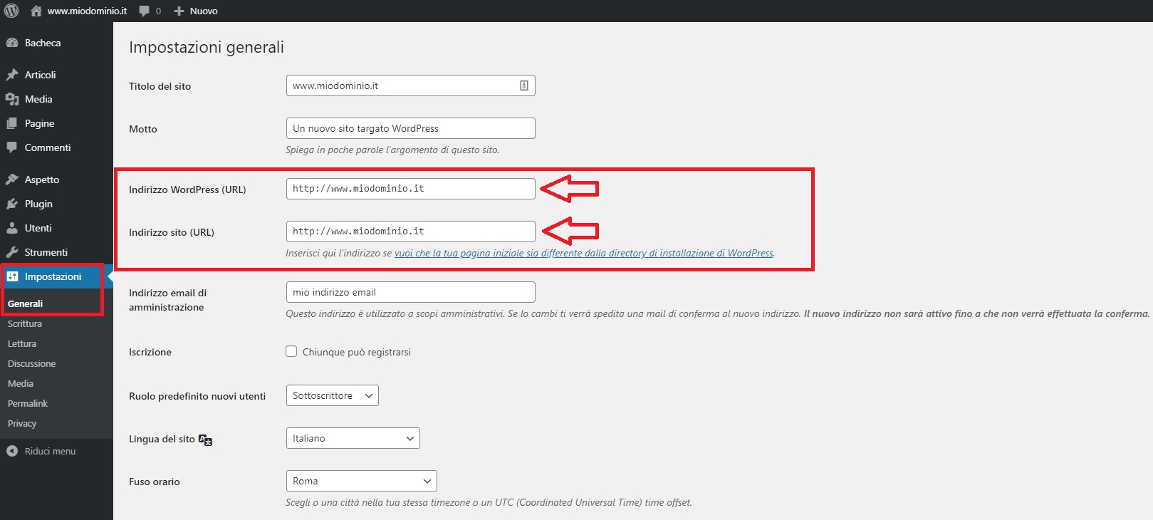Follow the link about different homepage directory

(x=584, y=253)
